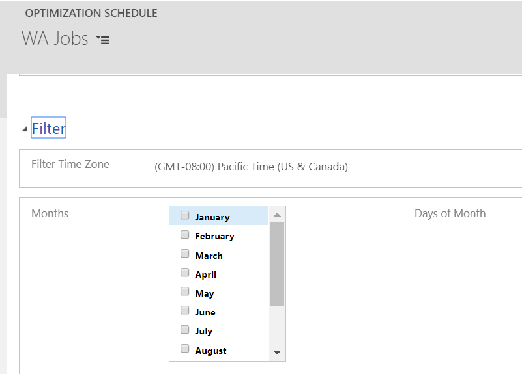
Task: Click the Days of Month label
Action: [x=450, y=213]
